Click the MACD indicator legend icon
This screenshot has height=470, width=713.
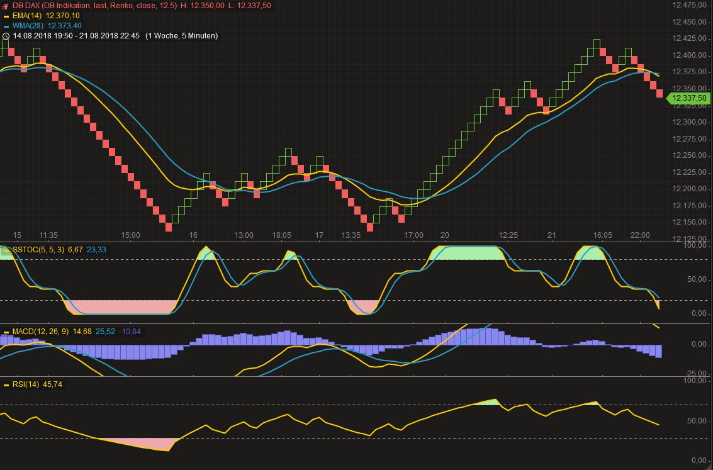click(x=6, y=331)
